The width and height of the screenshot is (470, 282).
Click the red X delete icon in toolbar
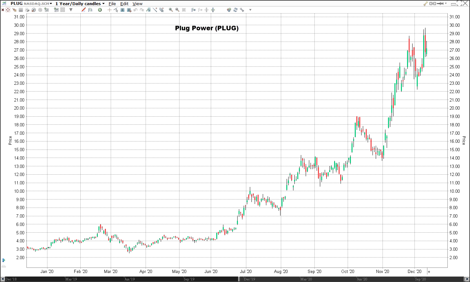(x=3, y=10)
